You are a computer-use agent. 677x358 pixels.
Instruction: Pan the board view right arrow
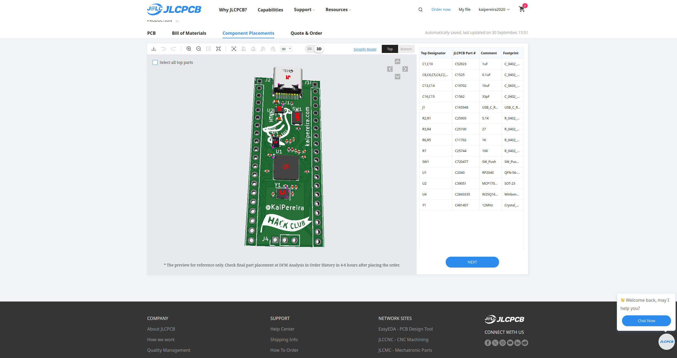click(405, 69)
